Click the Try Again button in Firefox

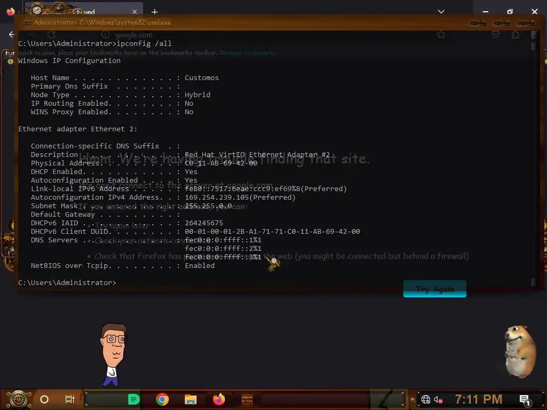click(435, 289)
